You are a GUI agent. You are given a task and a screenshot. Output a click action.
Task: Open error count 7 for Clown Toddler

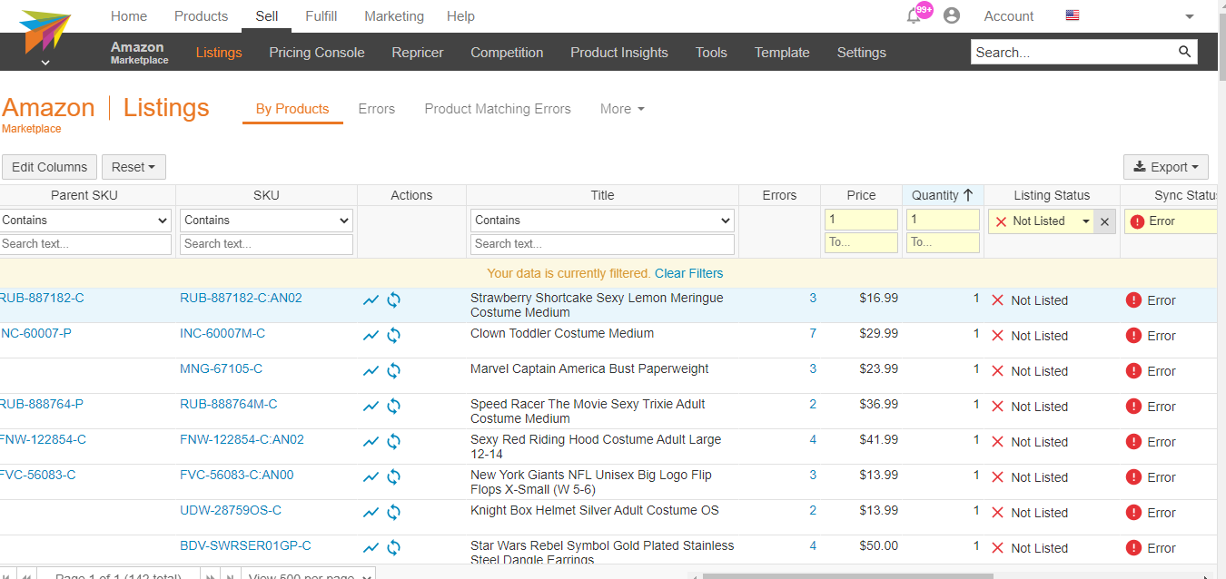click(x=813, y=333)
